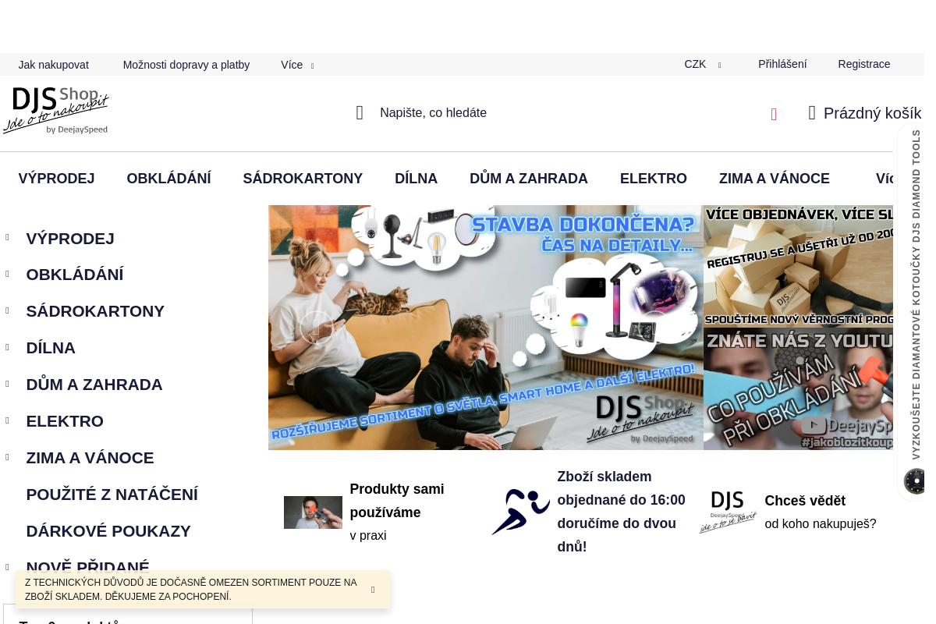Viewport: 936px width, 624px height.
Task: Expand the 'Více' top menu dropdown
Action: pos(297,65)
